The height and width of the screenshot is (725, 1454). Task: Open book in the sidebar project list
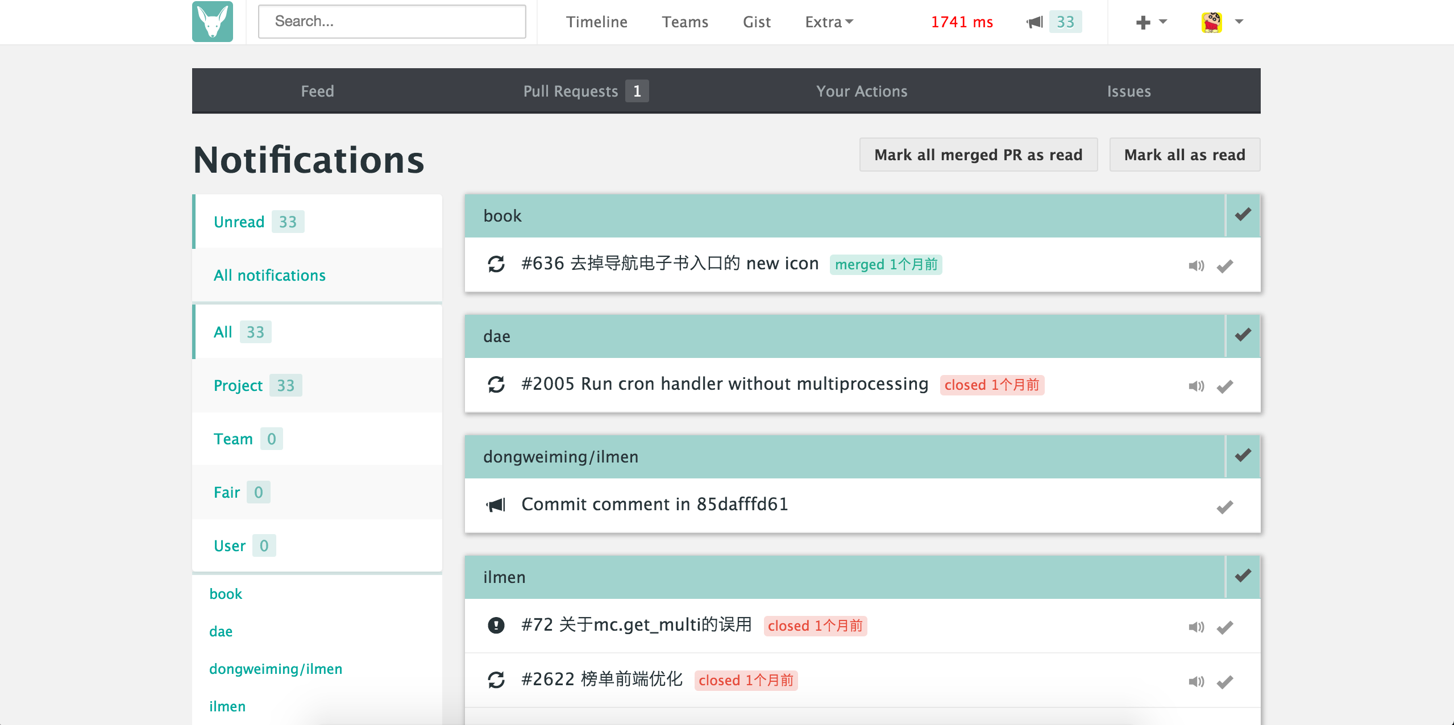pos(226,594)
